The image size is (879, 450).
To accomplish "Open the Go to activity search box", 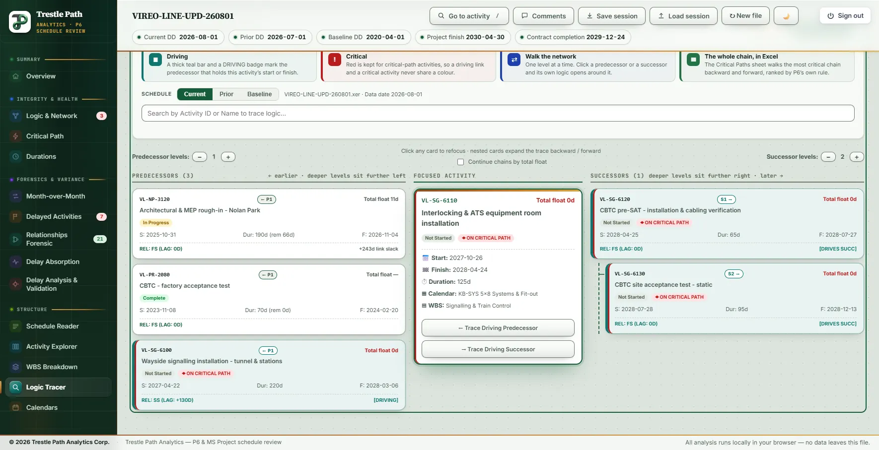I will point(469,16).
